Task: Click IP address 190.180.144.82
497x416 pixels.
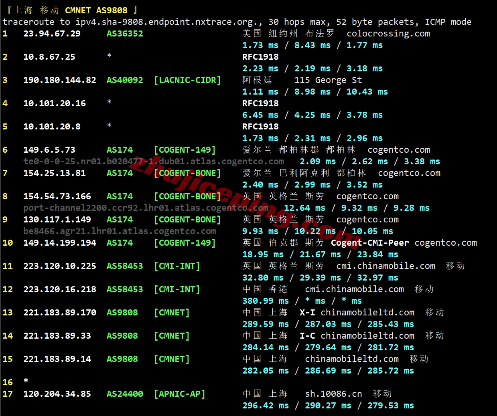Action: coord(60,80)
